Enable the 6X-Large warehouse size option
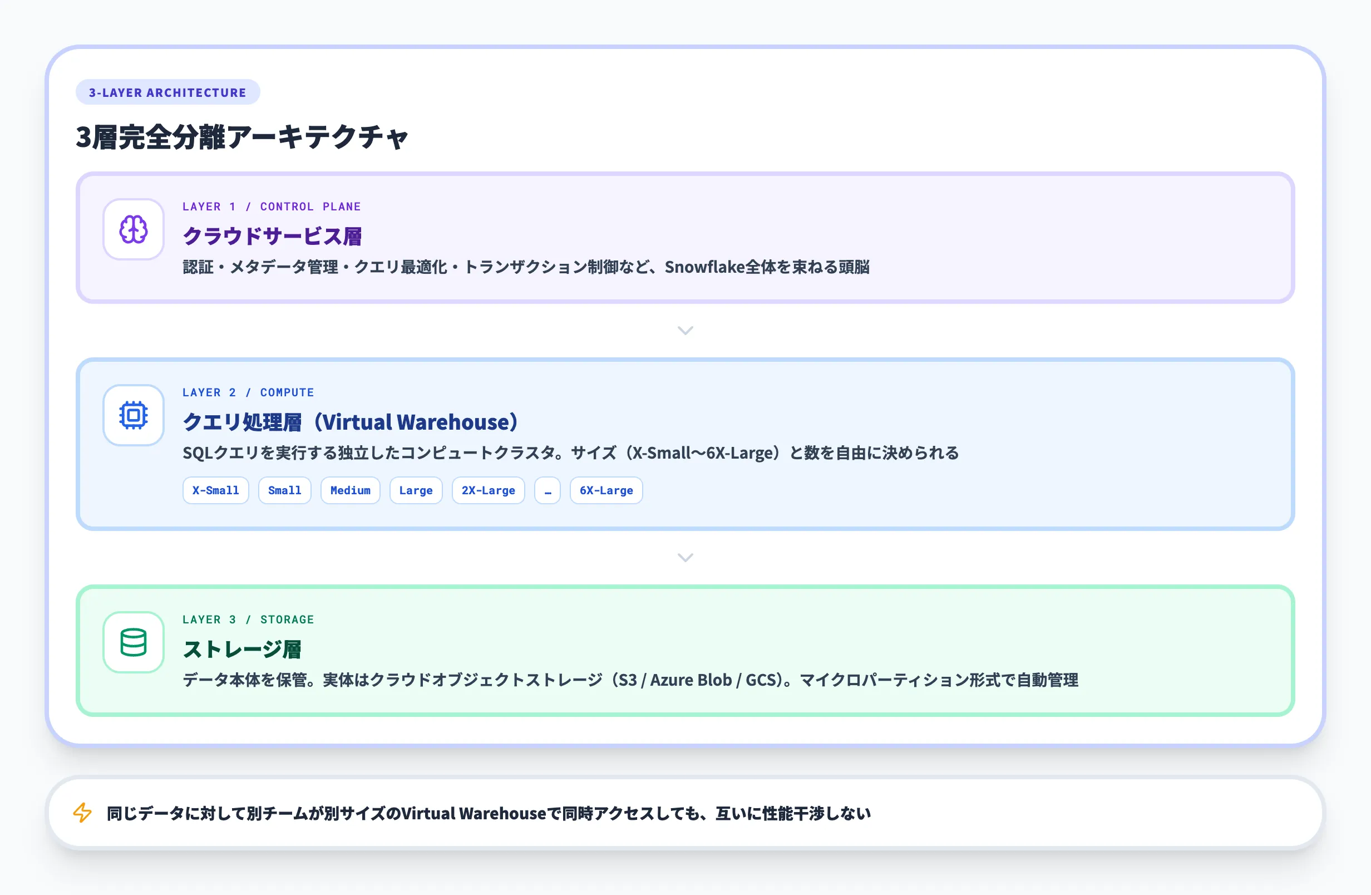The width and height of the screenshot is (1371, 895). 606,490
